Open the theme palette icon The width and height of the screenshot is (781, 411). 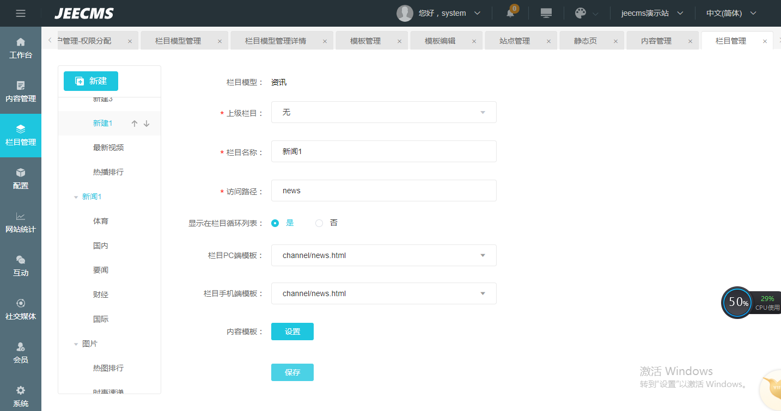tap(581, 13)
